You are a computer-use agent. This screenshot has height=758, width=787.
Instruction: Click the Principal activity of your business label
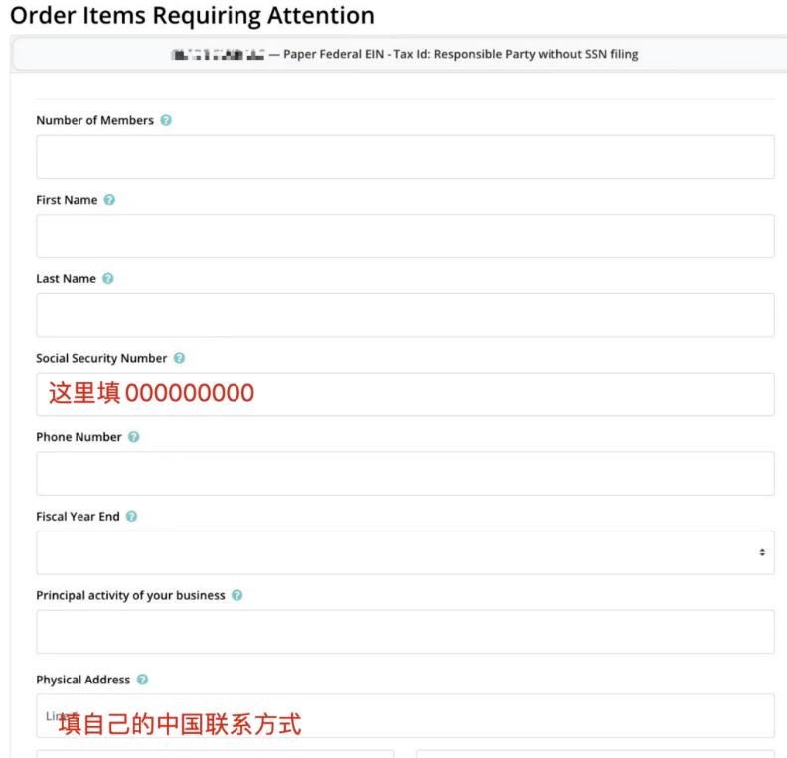(x=130, y=596)
